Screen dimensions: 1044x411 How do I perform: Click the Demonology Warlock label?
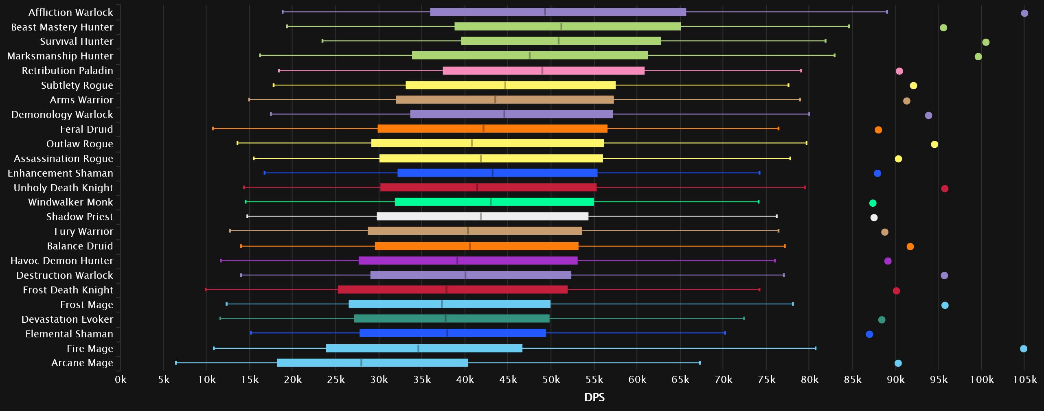[62, 115]
